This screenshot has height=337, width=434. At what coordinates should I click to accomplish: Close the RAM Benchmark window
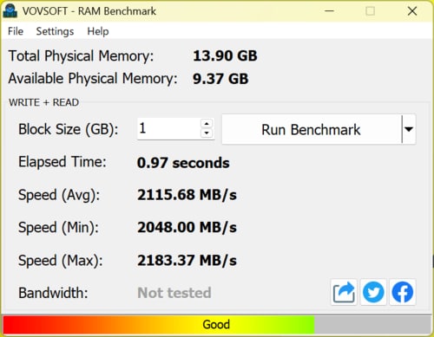[412, 11]
